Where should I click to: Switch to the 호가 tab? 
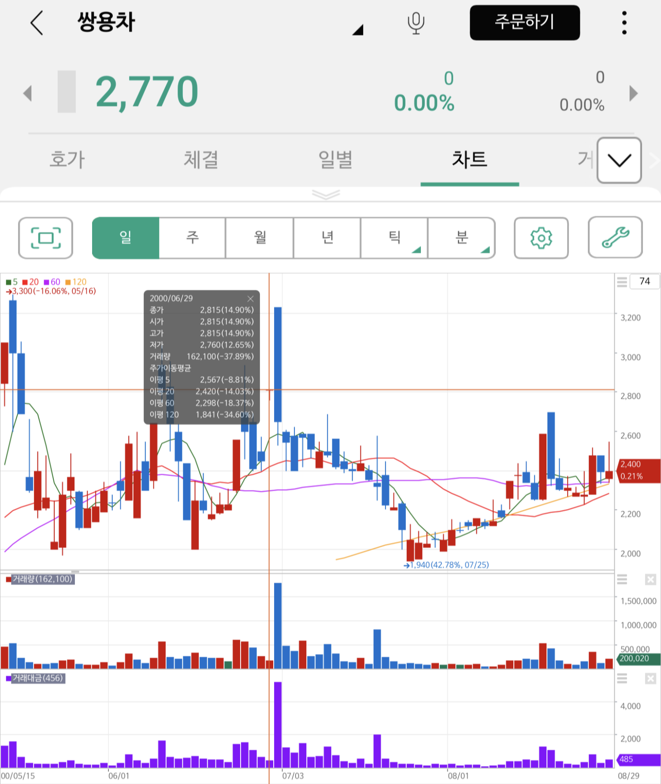[67, 159]
